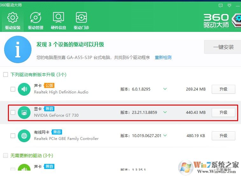
Task: Open the 驱动门诊 first-aid icon tab
Action: [x=81, y=18]
